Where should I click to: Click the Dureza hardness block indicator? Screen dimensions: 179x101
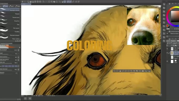pyautogui.click(x=10, y=66)
